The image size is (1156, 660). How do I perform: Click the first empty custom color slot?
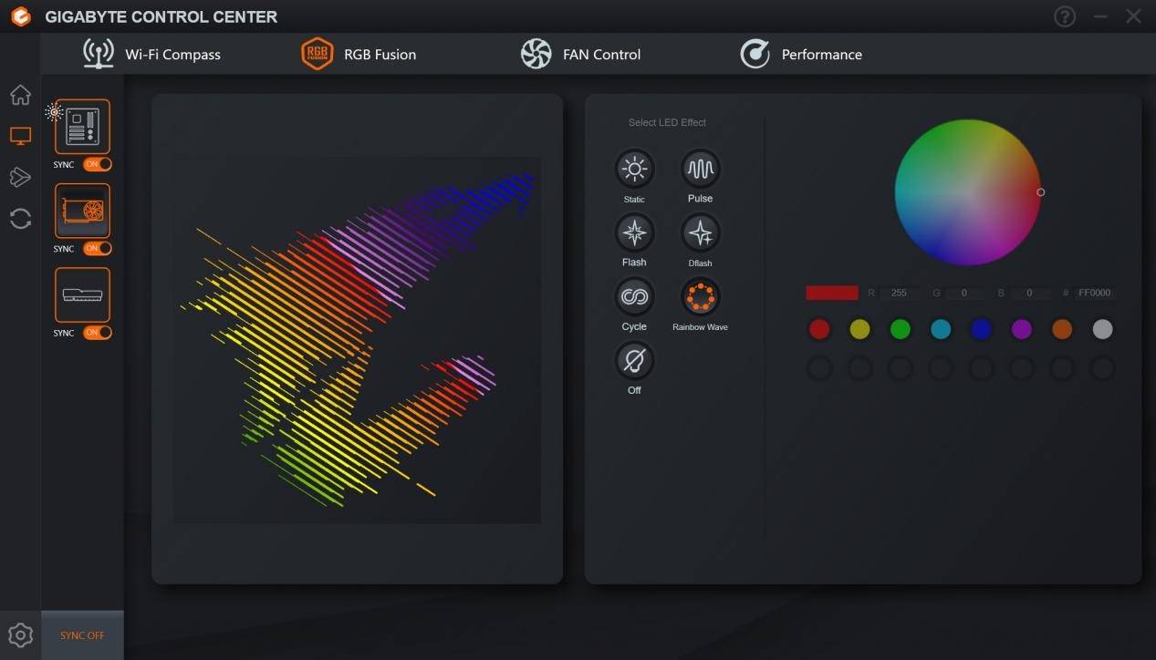819,368
